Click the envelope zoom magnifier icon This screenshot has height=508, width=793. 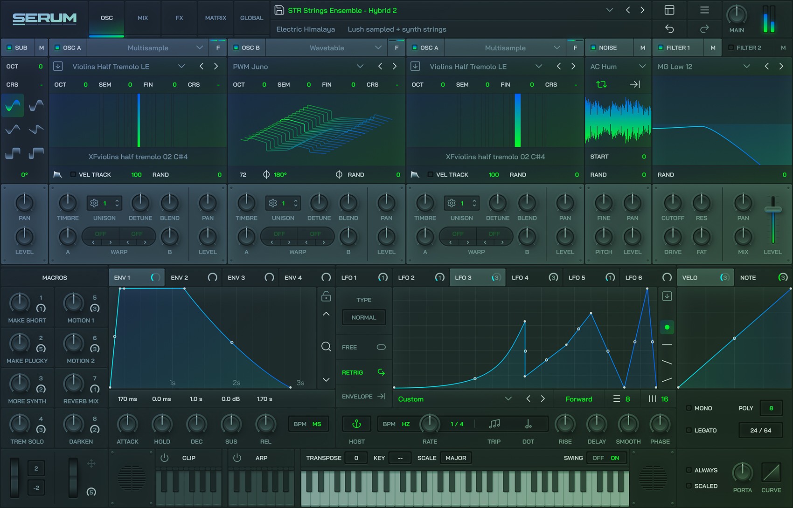click(326, 347)
